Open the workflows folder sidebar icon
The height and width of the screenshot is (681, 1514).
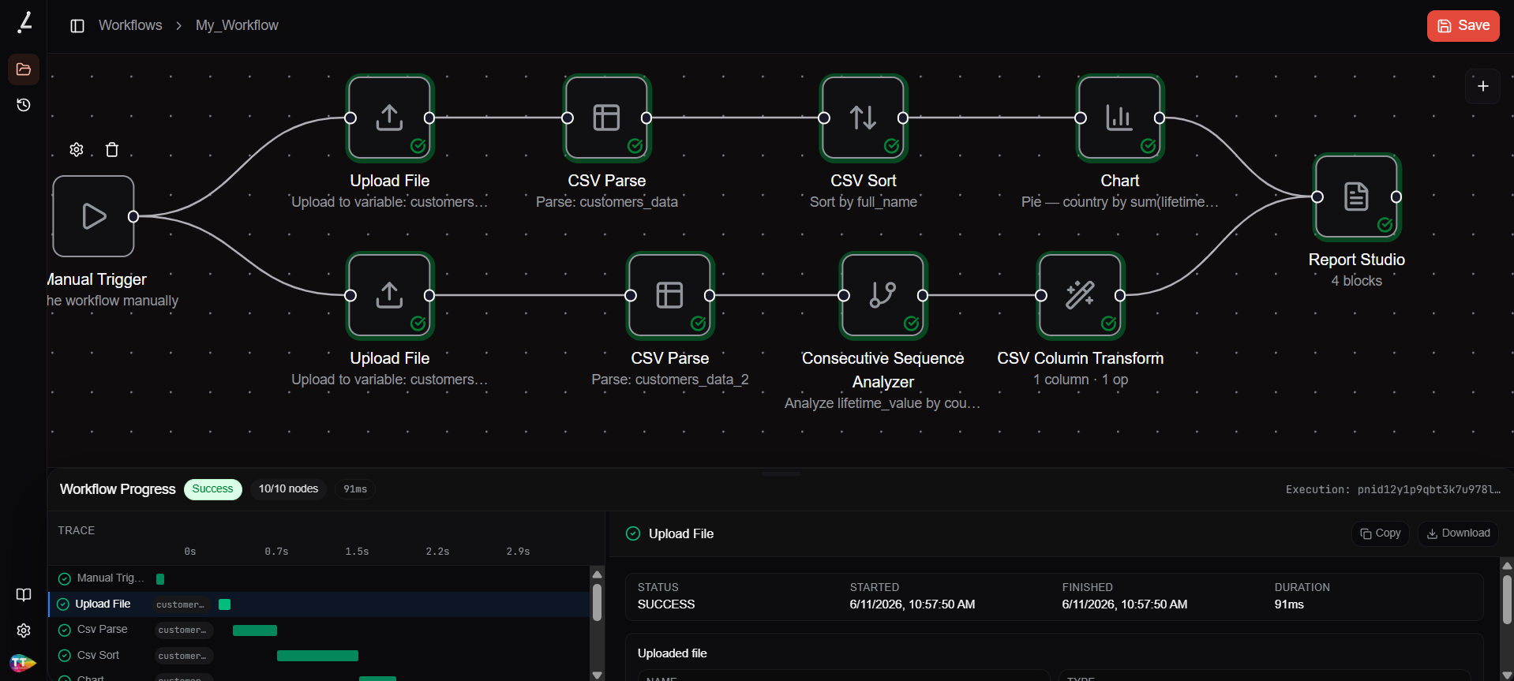[24, 69]
